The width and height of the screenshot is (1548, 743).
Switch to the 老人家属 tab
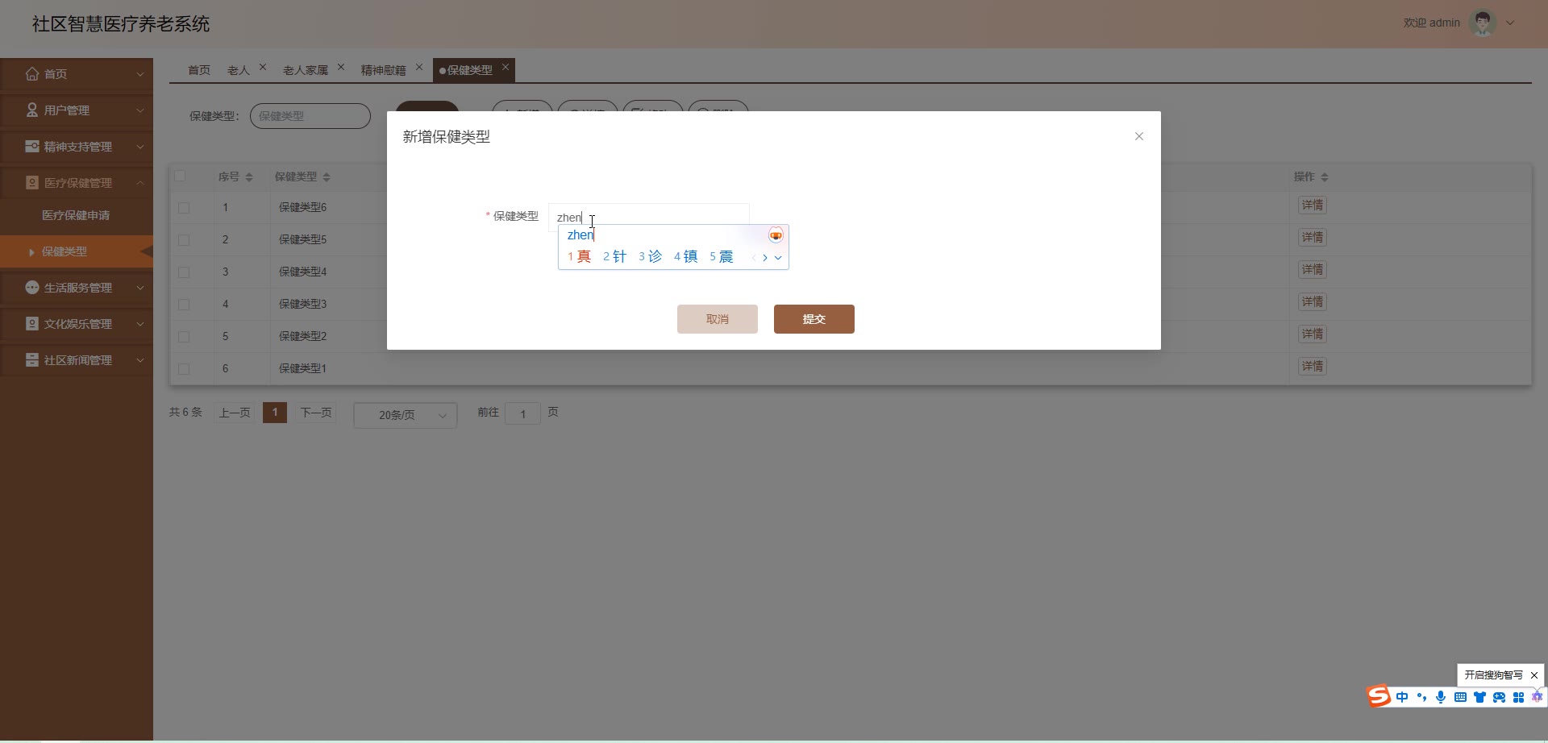306,70
